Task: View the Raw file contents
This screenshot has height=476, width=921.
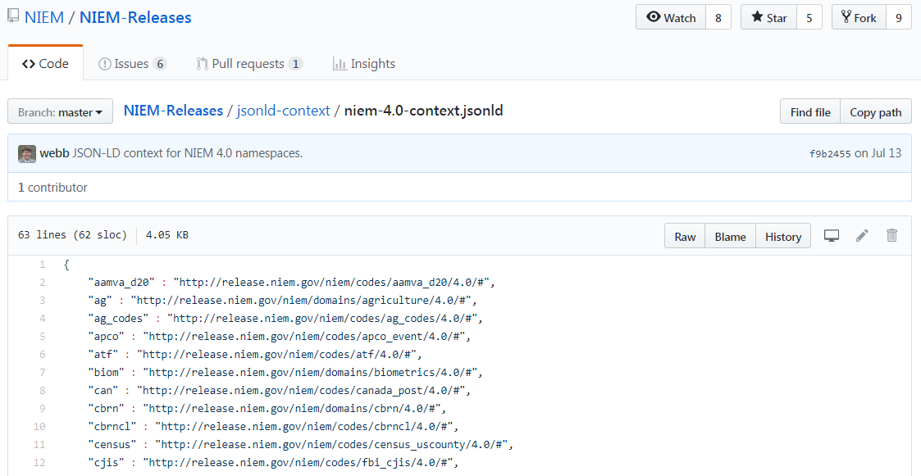Action: [685, 237]
